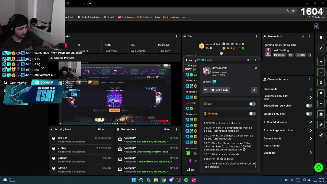This screenshot has width=327, height=184.
Task: Select the Romanian tag
Action: [279, 55]
